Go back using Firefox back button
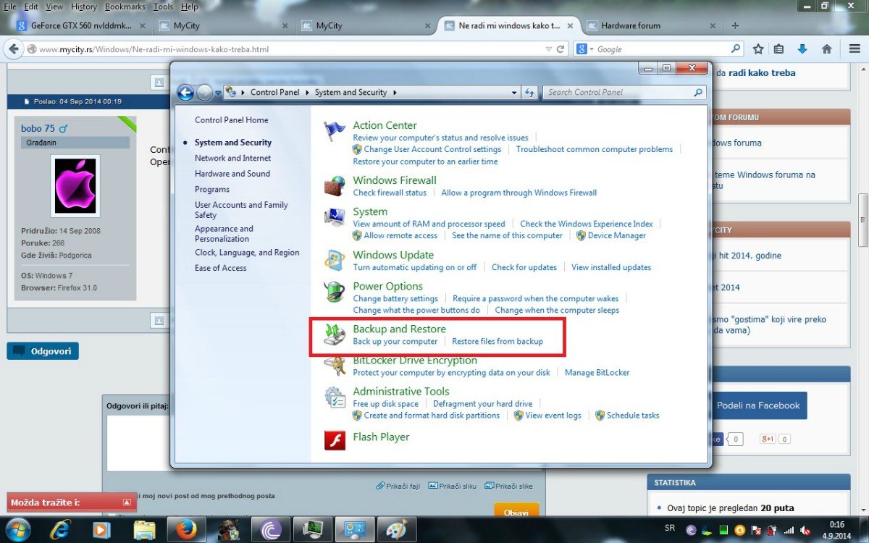Viewport: 869px width, 543px height. pos(13,49)
